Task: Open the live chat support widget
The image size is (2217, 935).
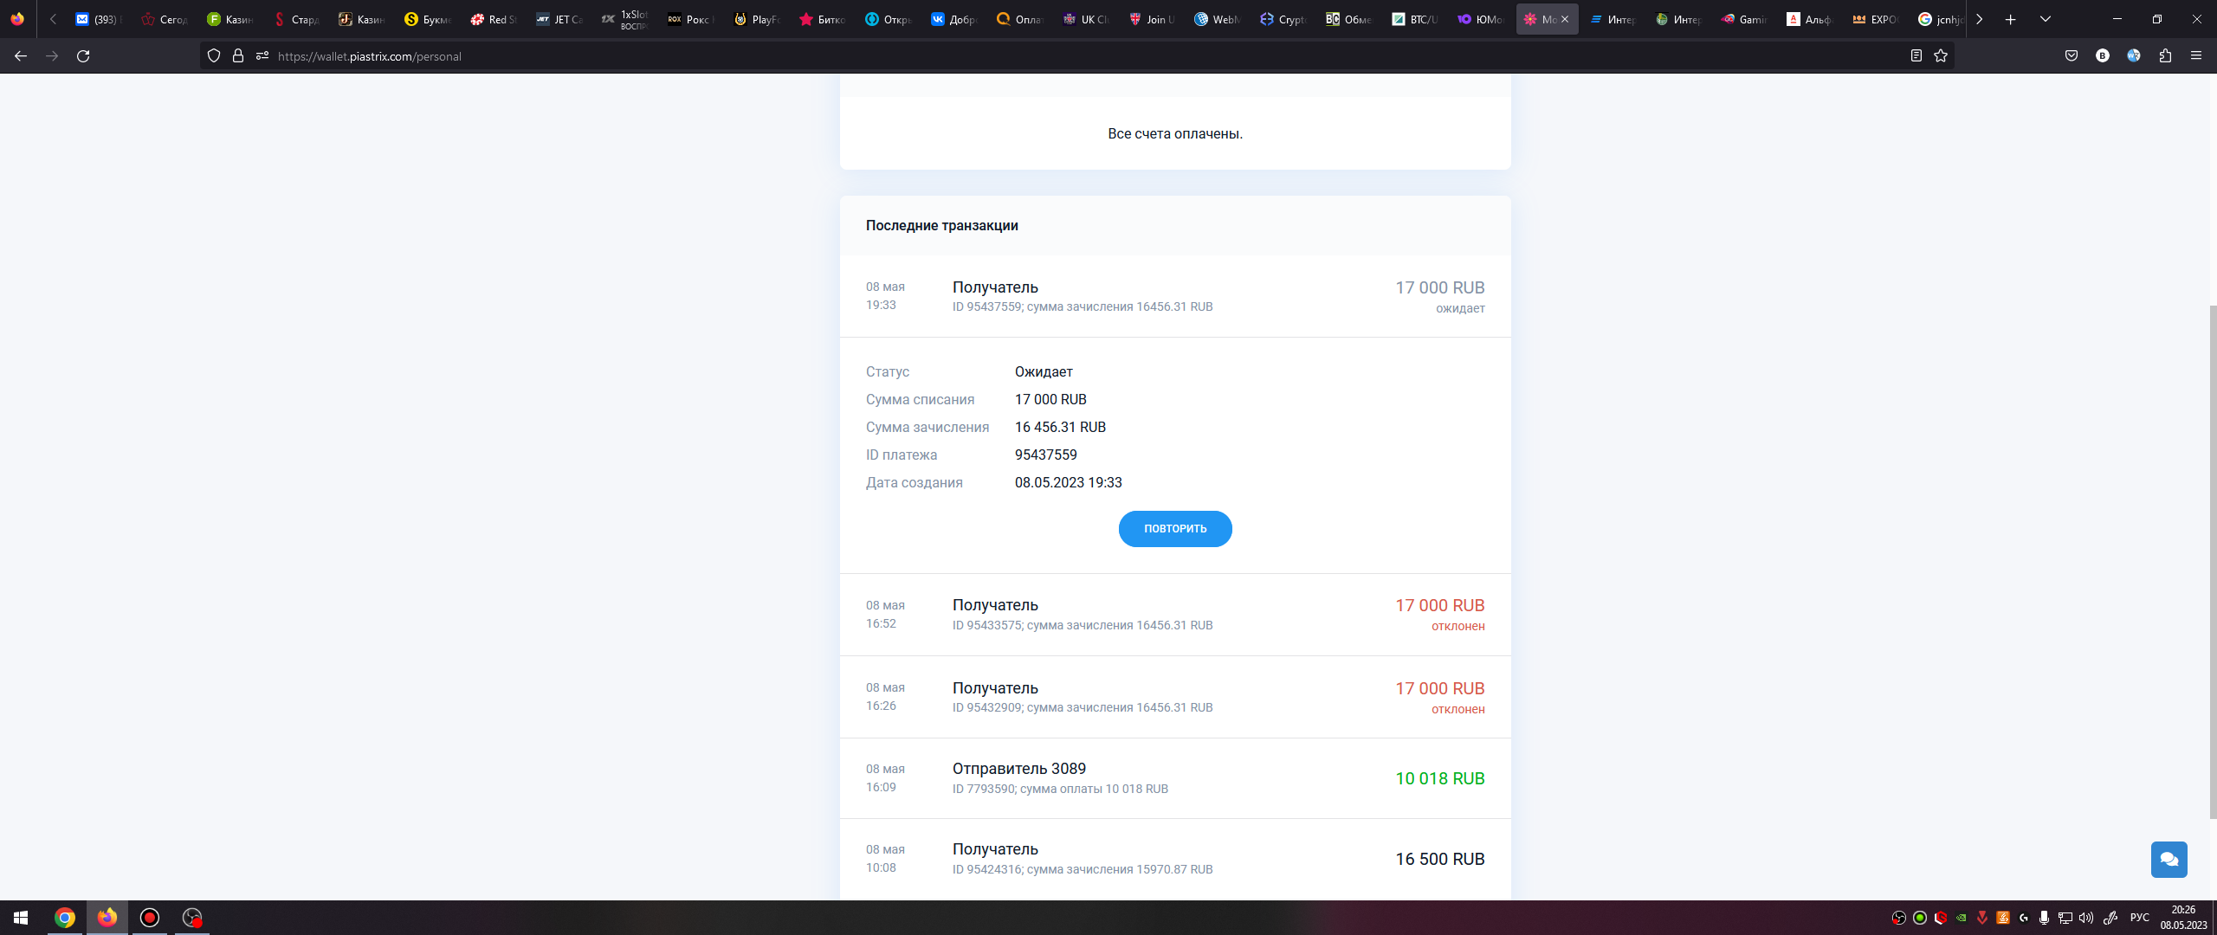Action: (x=2169, y=859)
